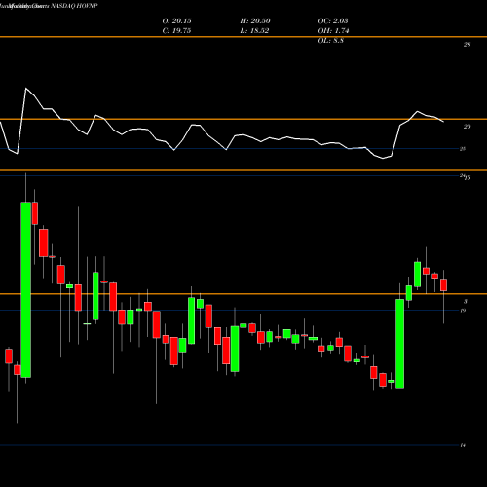The image size is (487, 487).
Task: Click the last red candle on the right
Action: pyautogui.click(x=443, y=284)
